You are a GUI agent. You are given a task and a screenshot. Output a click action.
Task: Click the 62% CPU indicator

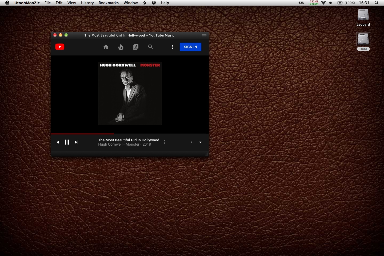coord(301,3)
